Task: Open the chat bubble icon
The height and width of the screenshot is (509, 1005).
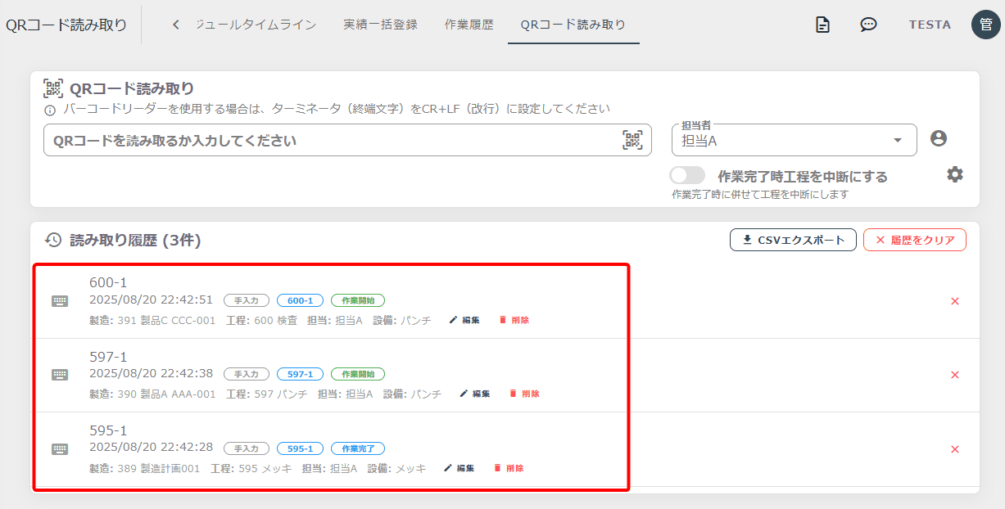Action: [868, 25]
